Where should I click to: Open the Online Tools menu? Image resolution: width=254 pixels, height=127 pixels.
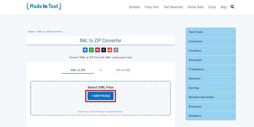[196, 7]
